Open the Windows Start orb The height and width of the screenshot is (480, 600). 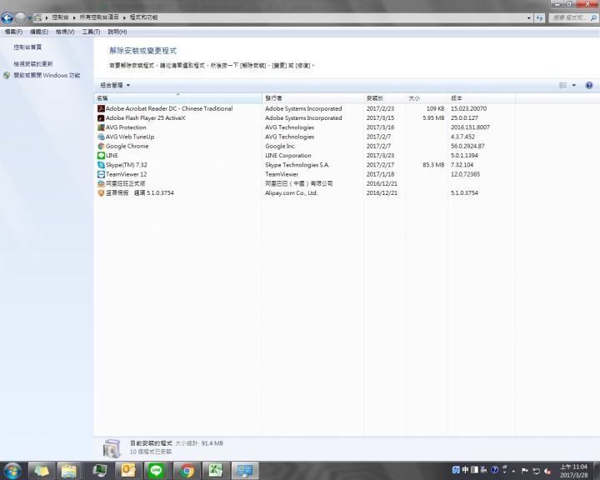(x=12, y=471)
